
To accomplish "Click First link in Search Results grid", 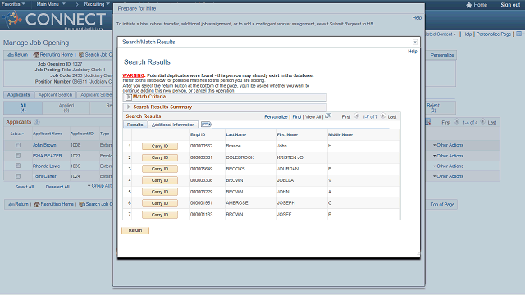I will (346, 116).
